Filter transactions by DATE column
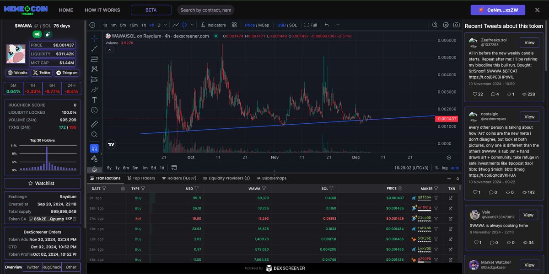 pyautogui.click(x=104, y=188)
